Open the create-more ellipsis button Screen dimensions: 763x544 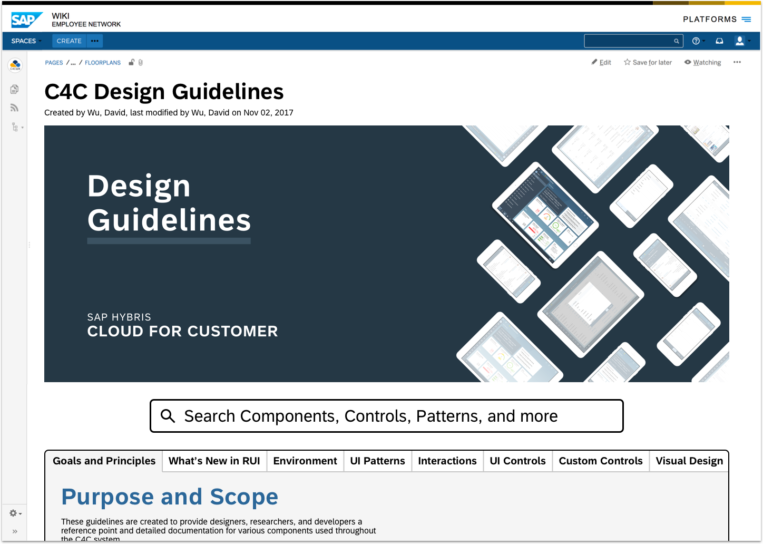coord(95,41)
